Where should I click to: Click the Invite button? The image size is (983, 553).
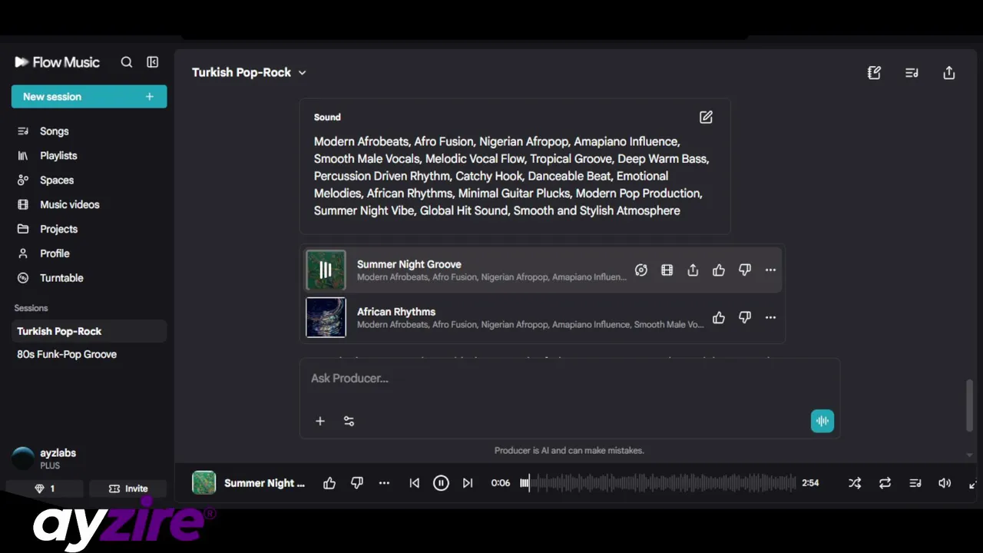[x=128, y=488]
